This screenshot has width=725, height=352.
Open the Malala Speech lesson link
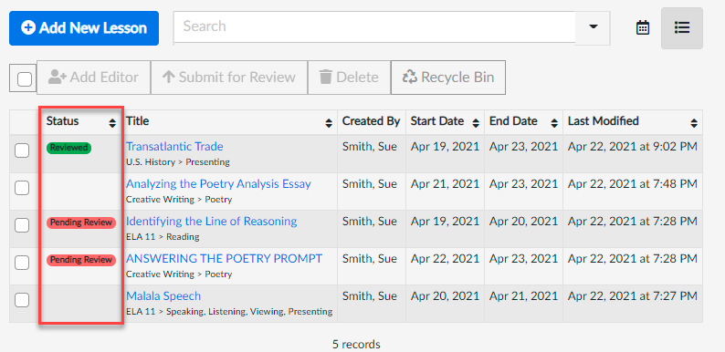point(163,296)
